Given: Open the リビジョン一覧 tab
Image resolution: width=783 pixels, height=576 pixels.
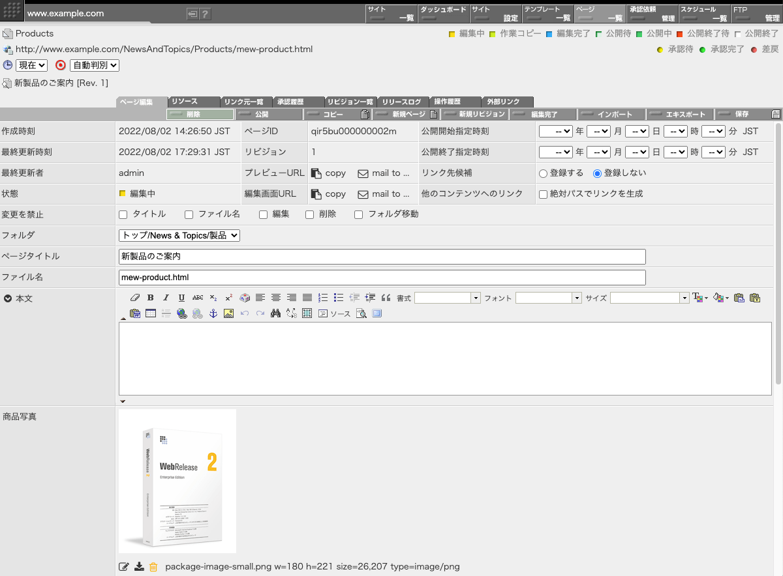Looking at the screenshot, I should (x=350, y=102).
